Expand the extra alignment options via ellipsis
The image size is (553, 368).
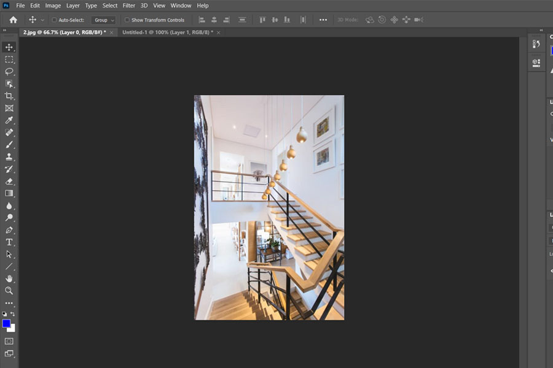[x=323, y=20]
